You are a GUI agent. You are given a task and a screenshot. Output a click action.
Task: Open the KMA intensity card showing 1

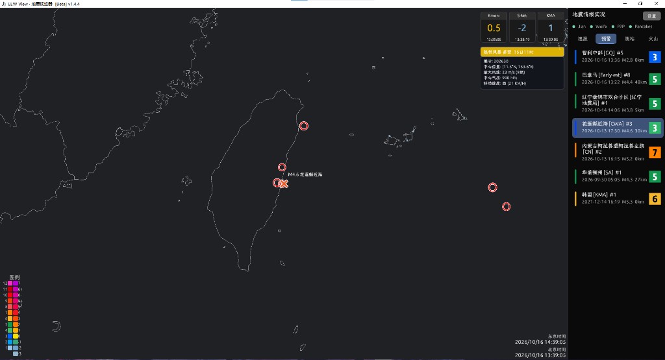(x=551, y=27)
